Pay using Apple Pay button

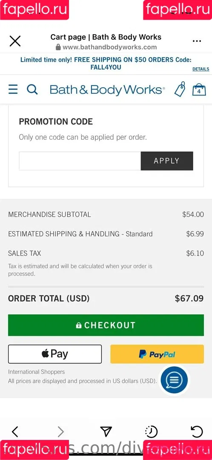(55, 354)
